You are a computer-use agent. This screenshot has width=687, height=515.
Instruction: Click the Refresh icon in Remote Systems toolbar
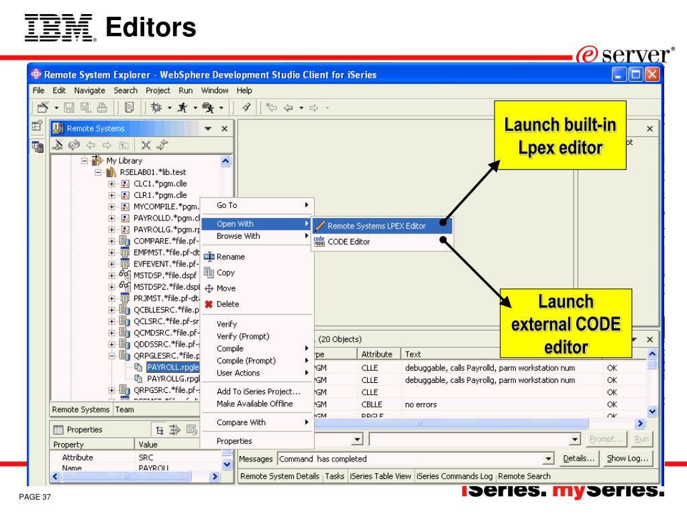74,145
